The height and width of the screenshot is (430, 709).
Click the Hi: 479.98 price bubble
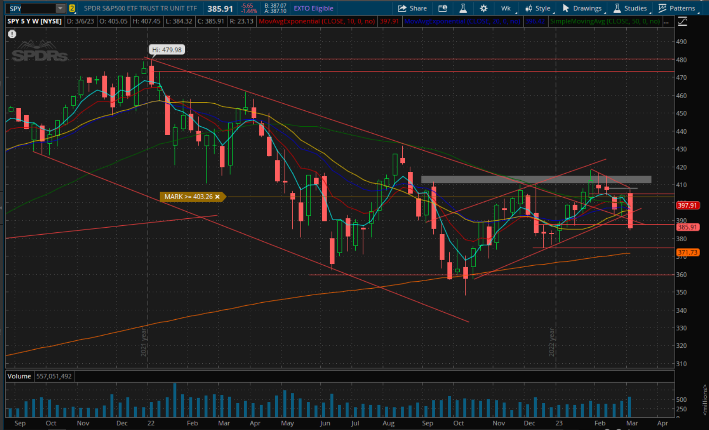coord(167,50)
